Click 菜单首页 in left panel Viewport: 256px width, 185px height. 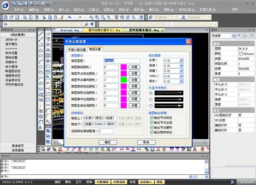click(x=18, y=146)
